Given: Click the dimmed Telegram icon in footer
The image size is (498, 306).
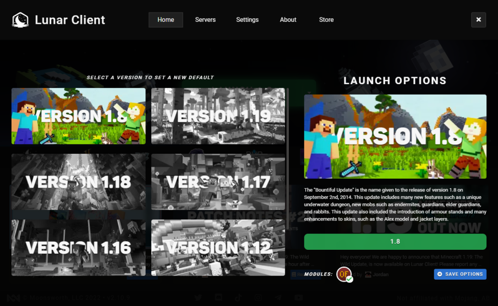Looking at the screenshot, I should [278, 298].
